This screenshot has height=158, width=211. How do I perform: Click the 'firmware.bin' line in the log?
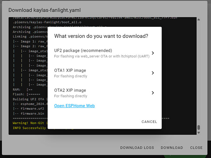point(29,113)
